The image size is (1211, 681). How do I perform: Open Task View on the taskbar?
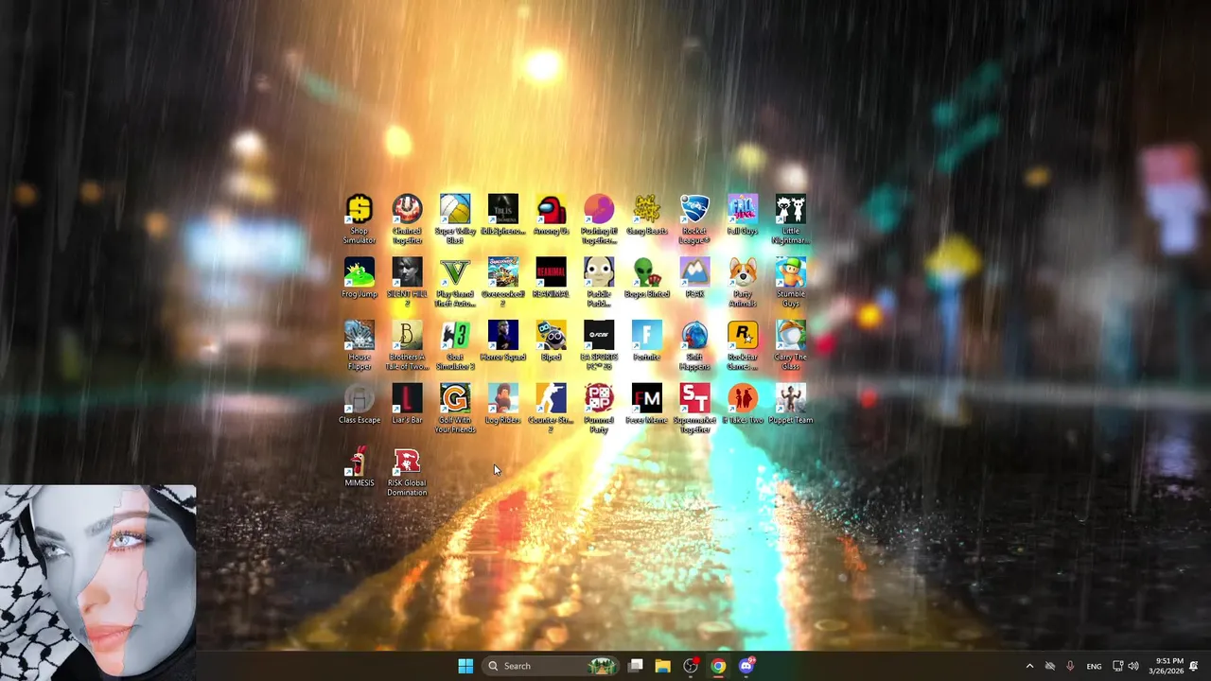click(x=636, y=666)
